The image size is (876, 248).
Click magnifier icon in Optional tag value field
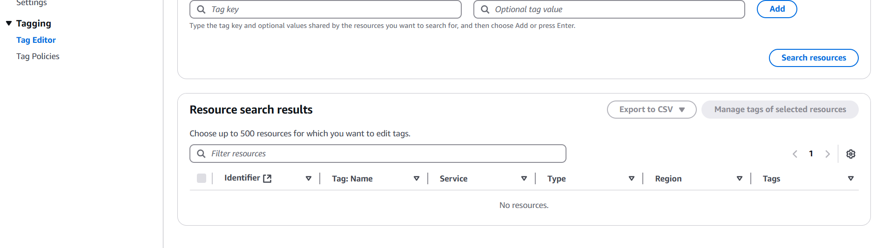point(485,9)
